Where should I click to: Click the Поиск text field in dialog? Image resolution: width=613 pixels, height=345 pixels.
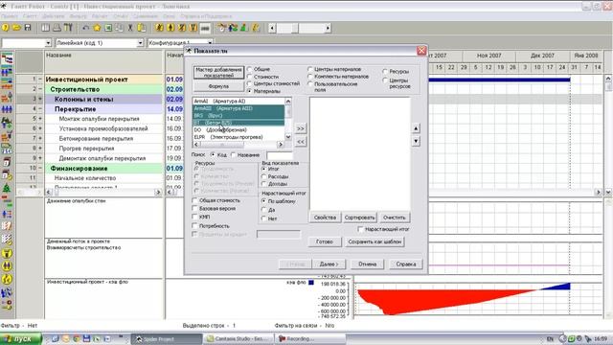click(x=279, y=155)
